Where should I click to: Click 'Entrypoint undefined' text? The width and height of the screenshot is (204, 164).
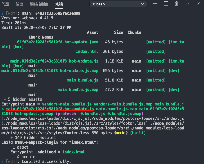coord(33,152)
